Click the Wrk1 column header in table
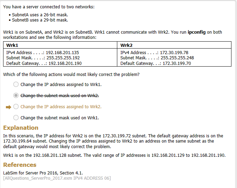Viewport: 237px width, 188px height. point(12,45)
